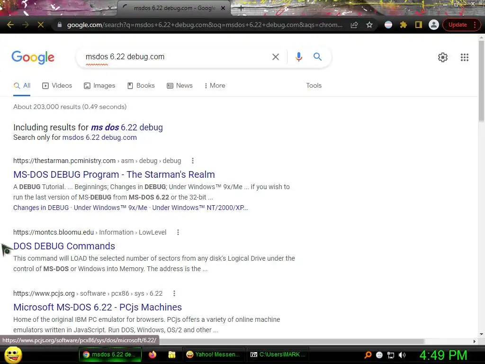Open Microsoft MS-DOS 6.22 - PCjs Machines result

click(98, 307)
